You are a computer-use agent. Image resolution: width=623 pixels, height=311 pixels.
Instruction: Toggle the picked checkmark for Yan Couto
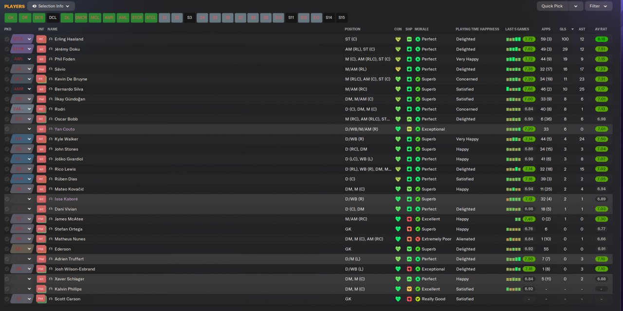(7, 129)
